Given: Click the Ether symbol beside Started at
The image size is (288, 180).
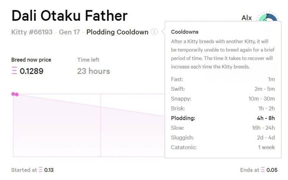Looking at the screenshot, I should 41,170.
